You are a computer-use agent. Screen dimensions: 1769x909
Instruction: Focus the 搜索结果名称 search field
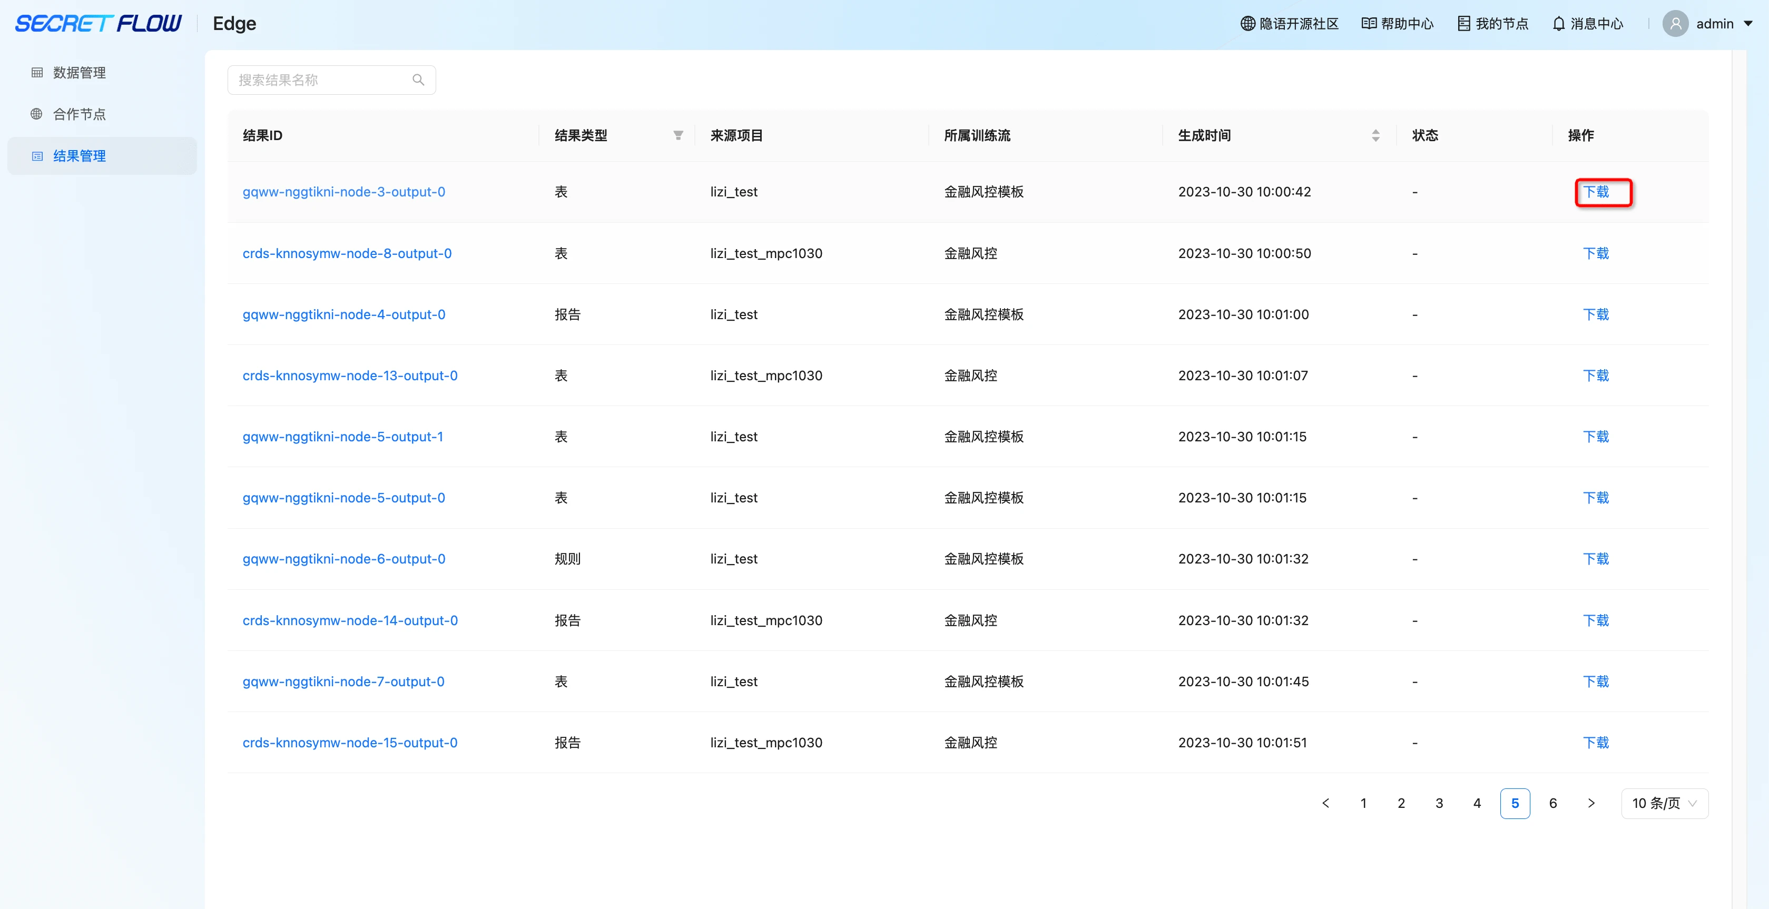pyautogui.click(x=331, y=80)
